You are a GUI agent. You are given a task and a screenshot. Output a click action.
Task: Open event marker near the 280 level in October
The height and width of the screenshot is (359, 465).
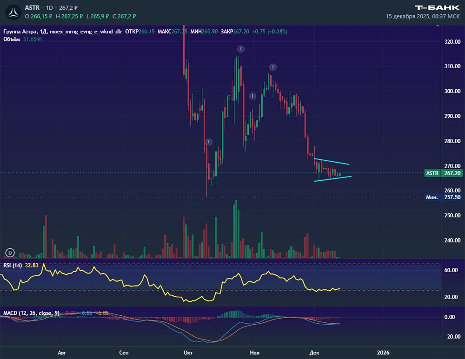click(x=209, y=142)
